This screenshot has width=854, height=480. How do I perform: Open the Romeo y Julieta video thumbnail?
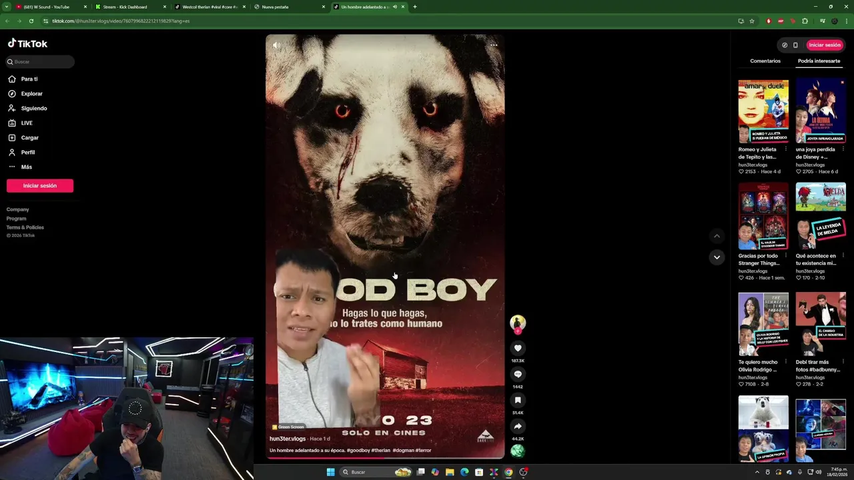tap(763, 111)
